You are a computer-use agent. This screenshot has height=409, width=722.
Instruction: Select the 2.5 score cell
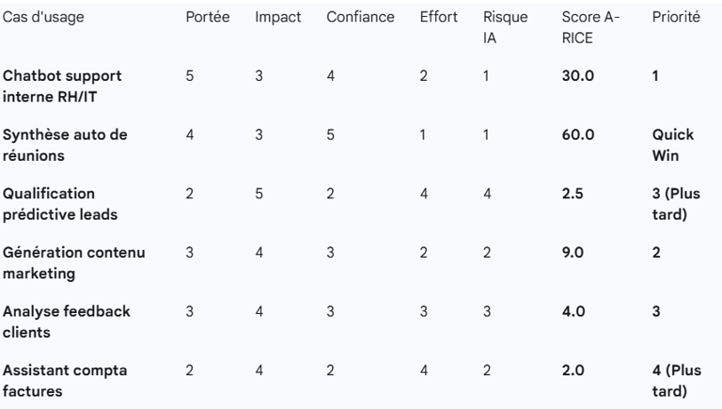click(573, 194)
